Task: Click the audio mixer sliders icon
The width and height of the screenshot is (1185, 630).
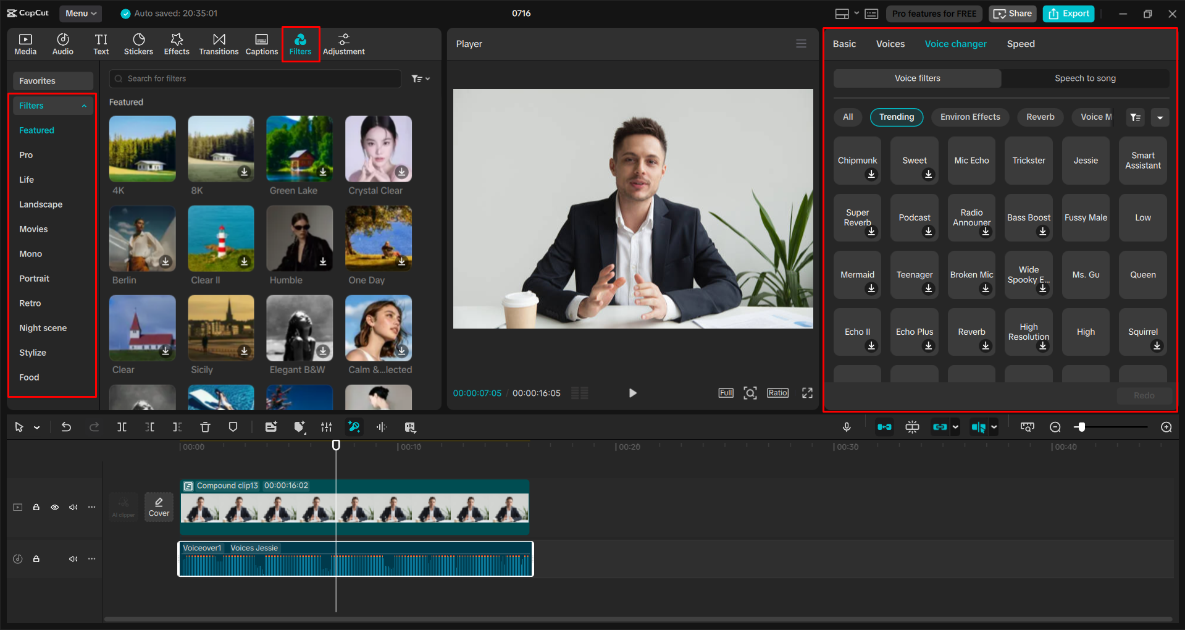Action: pyautogui.click(x=327, y=427)
